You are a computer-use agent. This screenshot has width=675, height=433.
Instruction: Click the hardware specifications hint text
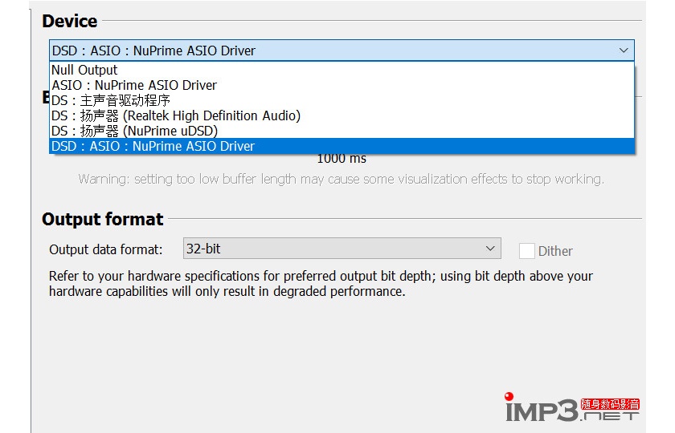(x=321, y=284)
